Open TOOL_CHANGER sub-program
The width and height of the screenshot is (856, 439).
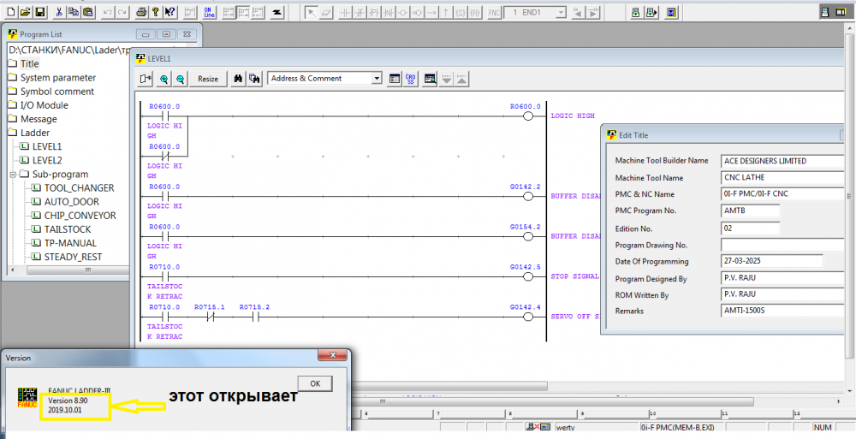coord(79,187)
